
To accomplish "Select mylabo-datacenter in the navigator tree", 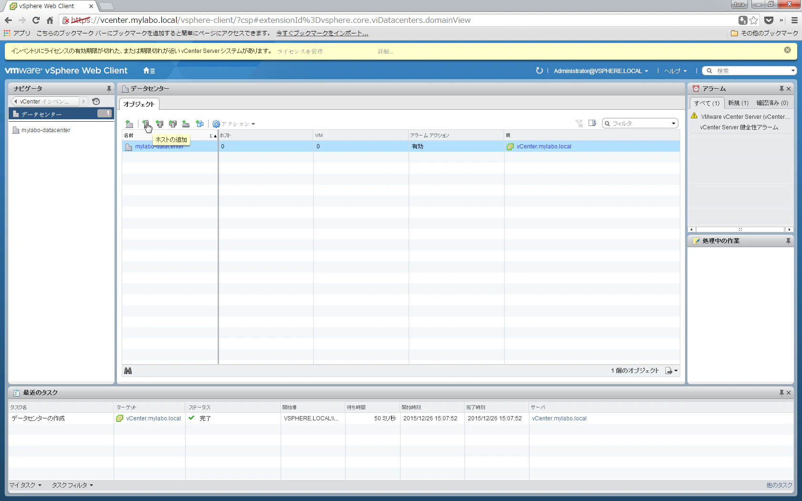I will point(46,130).
